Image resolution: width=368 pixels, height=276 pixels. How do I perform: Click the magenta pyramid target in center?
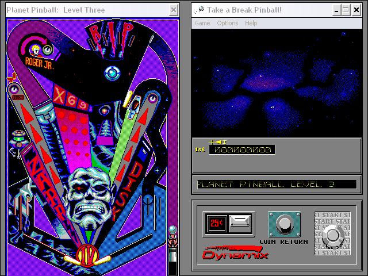(x=106, y=133)
